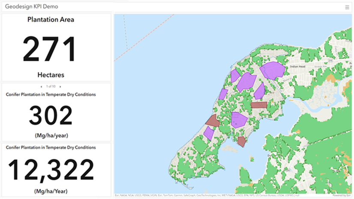This screenshot has width=354, height=199.
Task: Advance to the next KPI page arrow
Action: click(x=60, y=86)
